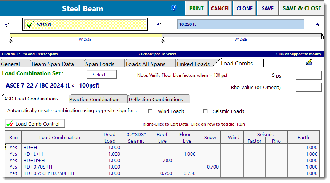The image size is (330, 183).
Task: Enable opposite sign for Wind Loads
Action: 150,111
